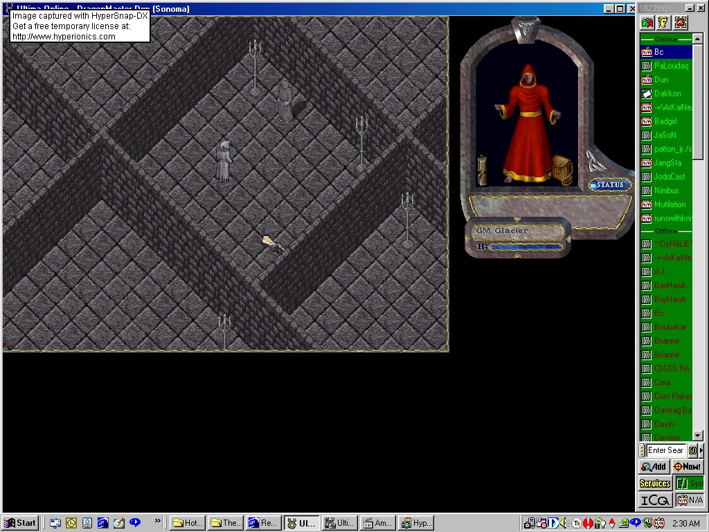The width and height of the screenshot is (709, 532).
Task: Expand hidden Quick Launch icons chevron
Action: [158, 522]
